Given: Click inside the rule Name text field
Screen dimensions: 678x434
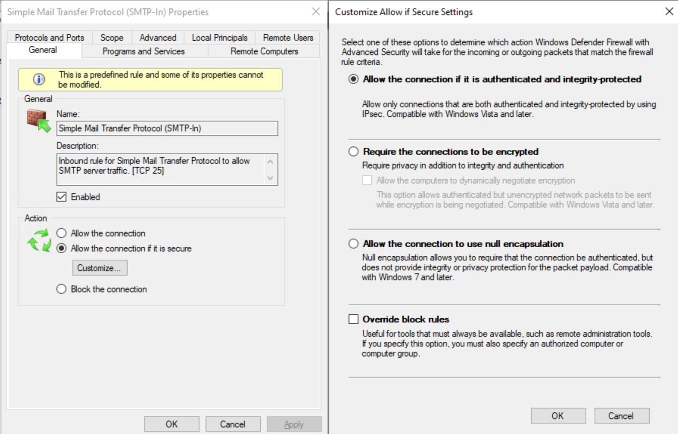Looking at the screenshot, I should coord(166,128).
